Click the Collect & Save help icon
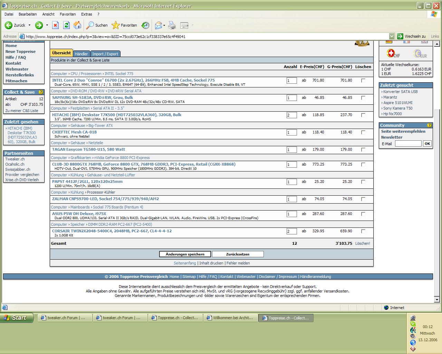 (x=41, y=92)
